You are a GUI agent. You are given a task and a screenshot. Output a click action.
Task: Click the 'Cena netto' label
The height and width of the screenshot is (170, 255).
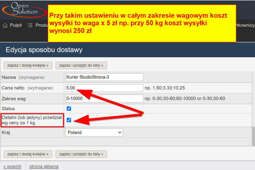[13, 88]
